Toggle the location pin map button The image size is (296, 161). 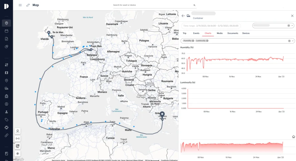point(18,131)
